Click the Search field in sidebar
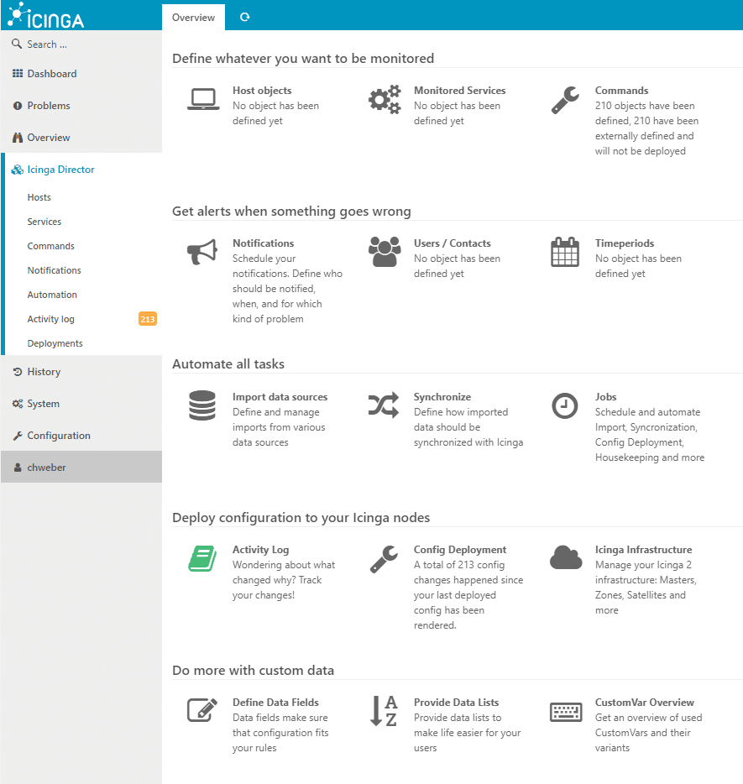This screenshot has height=784, width=743. click(x=81, y=44)
